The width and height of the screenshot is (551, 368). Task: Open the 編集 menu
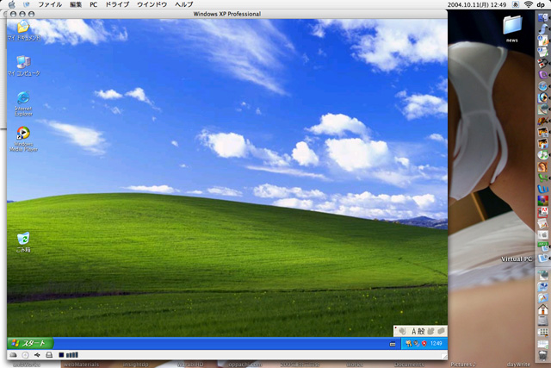point(76,4)
